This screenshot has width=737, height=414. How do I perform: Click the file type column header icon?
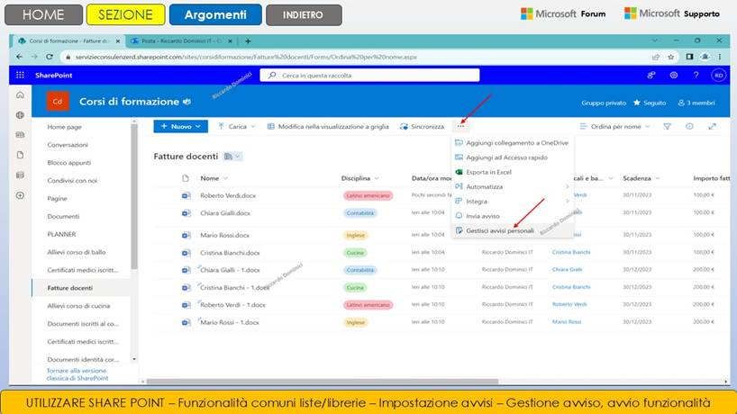point(186,178)
